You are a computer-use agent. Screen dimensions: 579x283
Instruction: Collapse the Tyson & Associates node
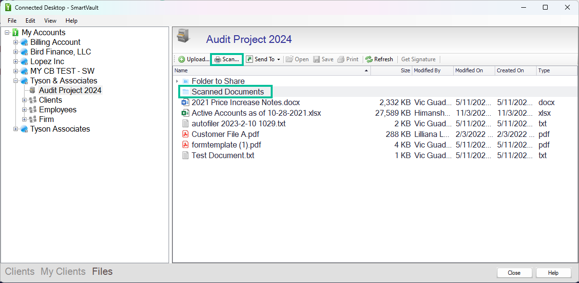point(15,81)
